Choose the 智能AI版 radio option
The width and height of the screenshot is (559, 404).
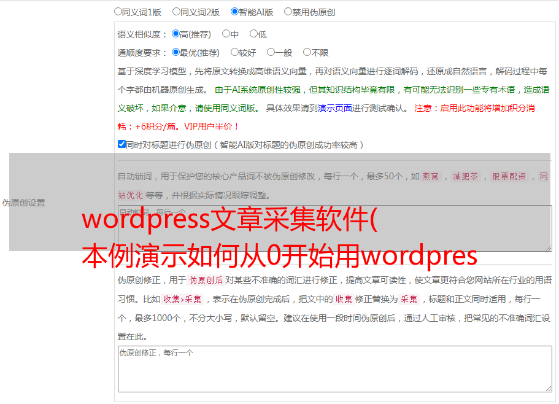point(234,12)
